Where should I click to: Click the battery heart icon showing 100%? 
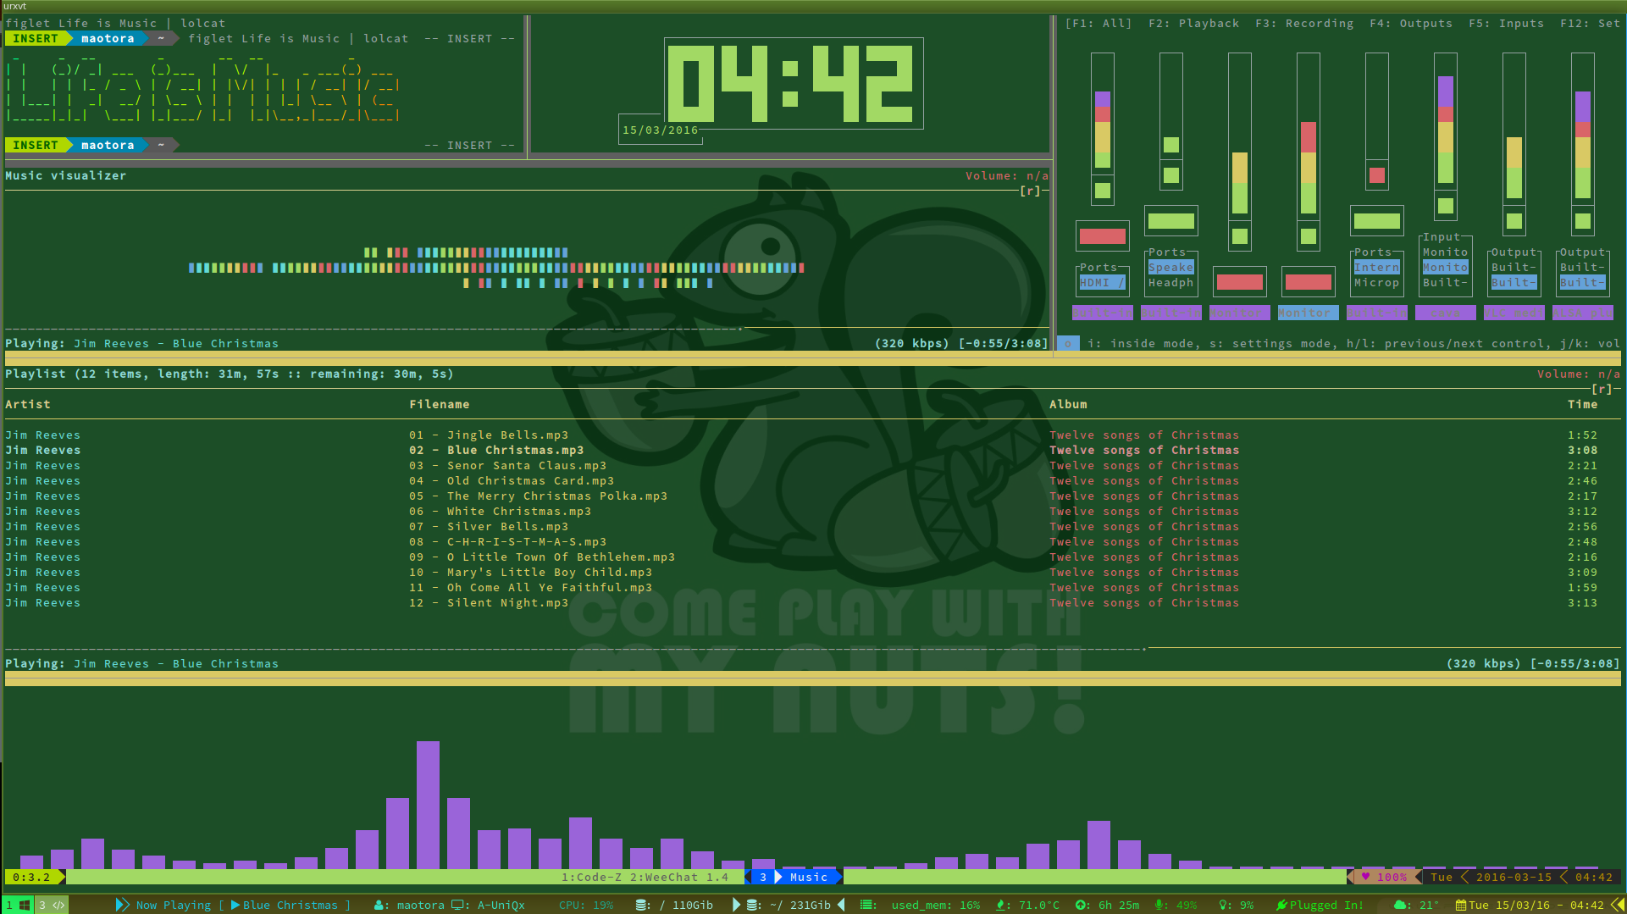tap(1365, 877)
